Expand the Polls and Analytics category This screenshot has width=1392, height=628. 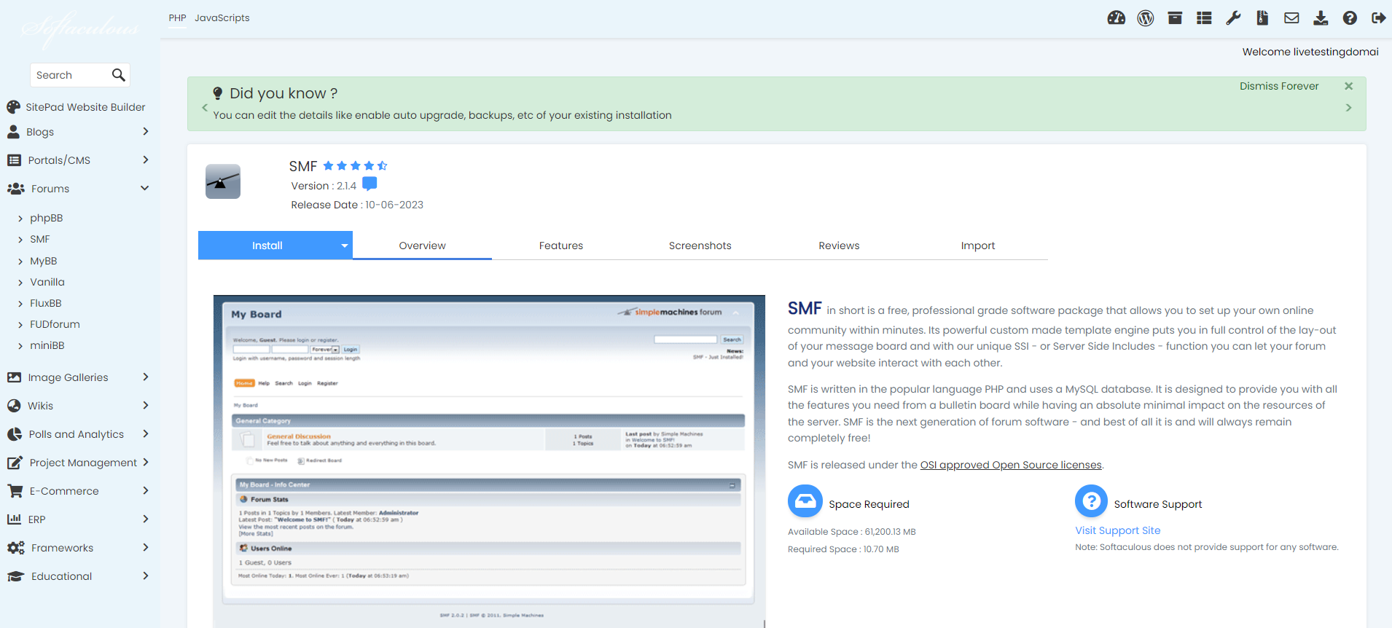point(146,433)
